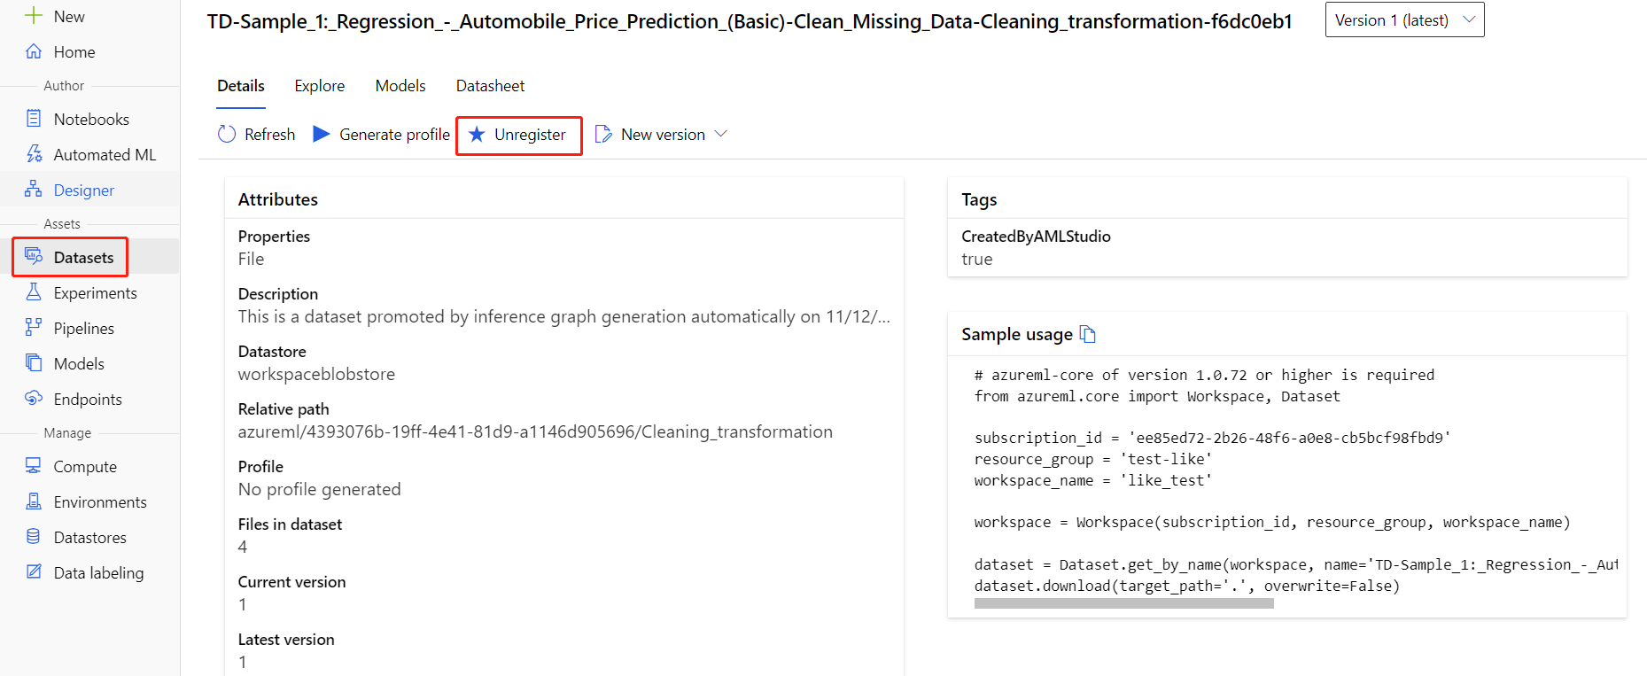Open Experiments via the flask icon
Screen dimensions: 1647x676
[34, 292]
